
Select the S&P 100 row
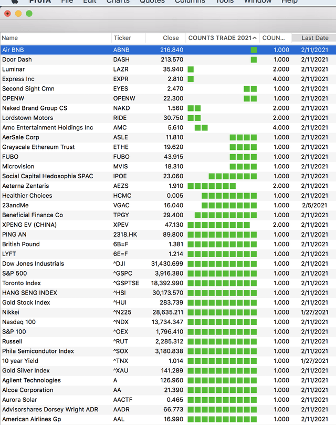(168, 332)
